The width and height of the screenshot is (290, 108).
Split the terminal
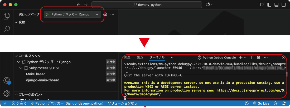click(252, 57)
